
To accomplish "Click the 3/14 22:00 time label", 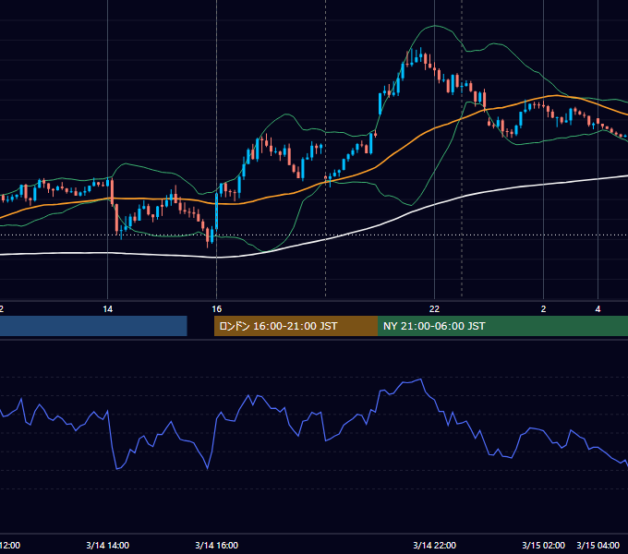I will click(435, 545).
